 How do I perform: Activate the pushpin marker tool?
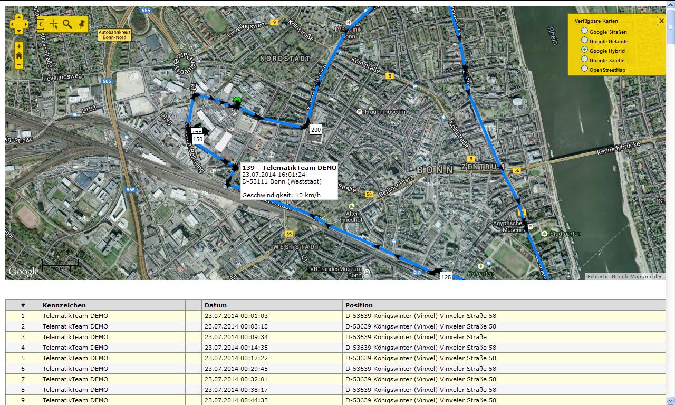point(81,24)
